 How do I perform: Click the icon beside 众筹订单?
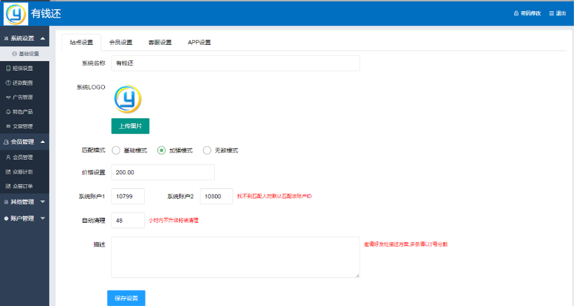(x=8, y=186)
